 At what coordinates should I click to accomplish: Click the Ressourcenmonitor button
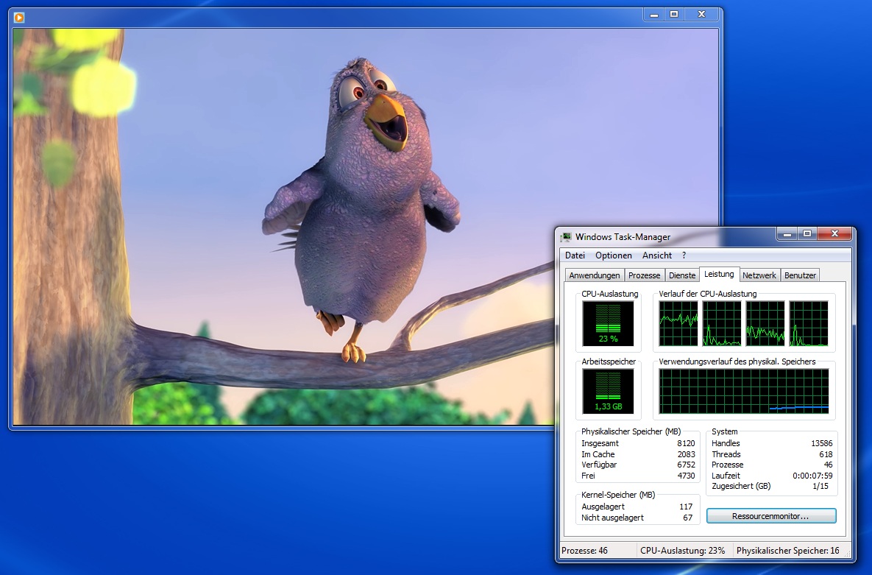pos(770,516)
